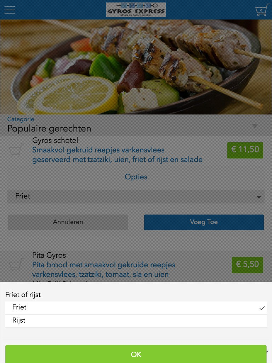Confirm selection with green OK button

click(136, 354)
